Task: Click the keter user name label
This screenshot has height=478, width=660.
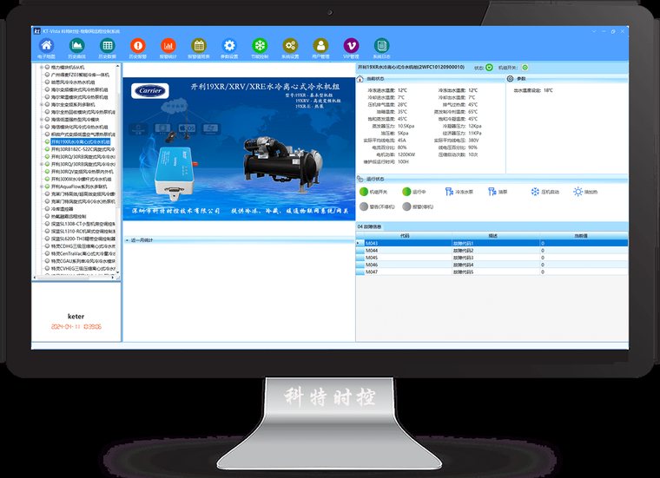Action: click(x=76, y=316)
